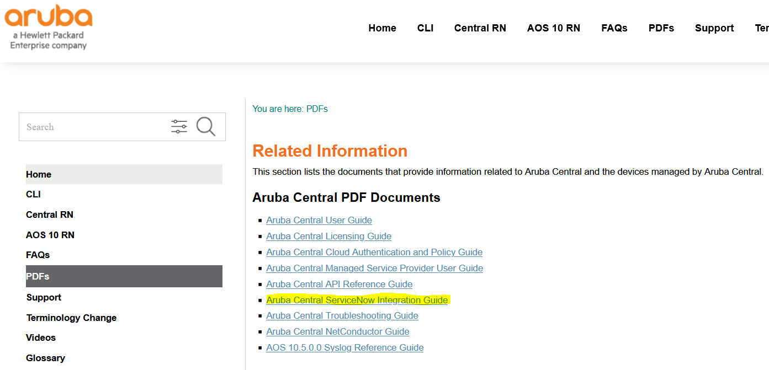The width and height of the screenshot is (769, 370).
Task: Open the Aruba Central User Guide link
Action: click(319, 219)
